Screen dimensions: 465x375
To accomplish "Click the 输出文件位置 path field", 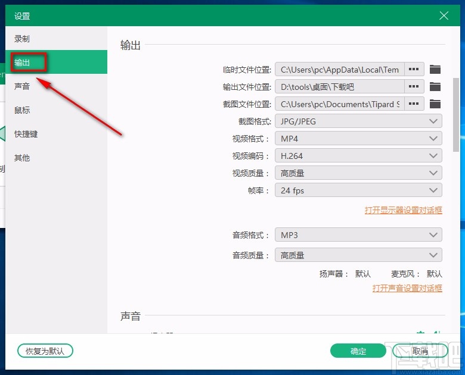I will click(x=340, y=86).
